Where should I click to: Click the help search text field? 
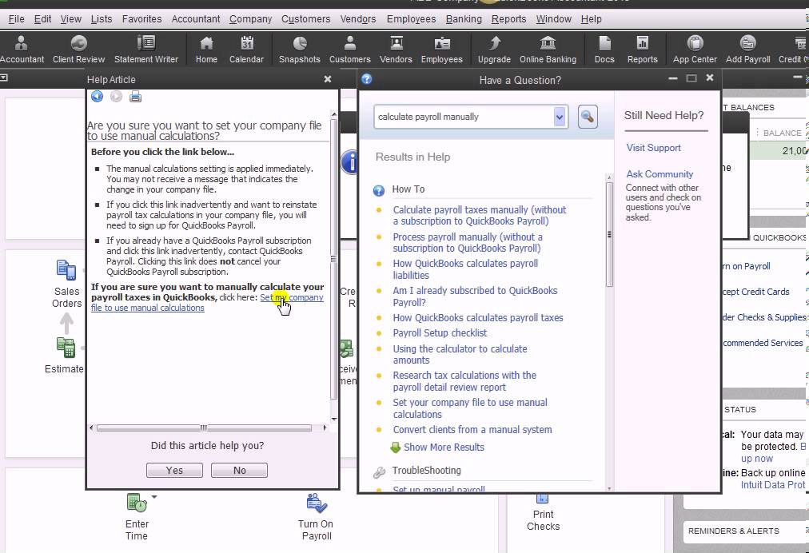464,117
